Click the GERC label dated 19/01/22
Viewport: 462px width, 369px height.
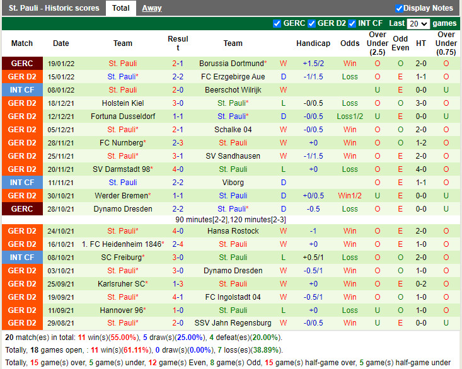[22, 63]
